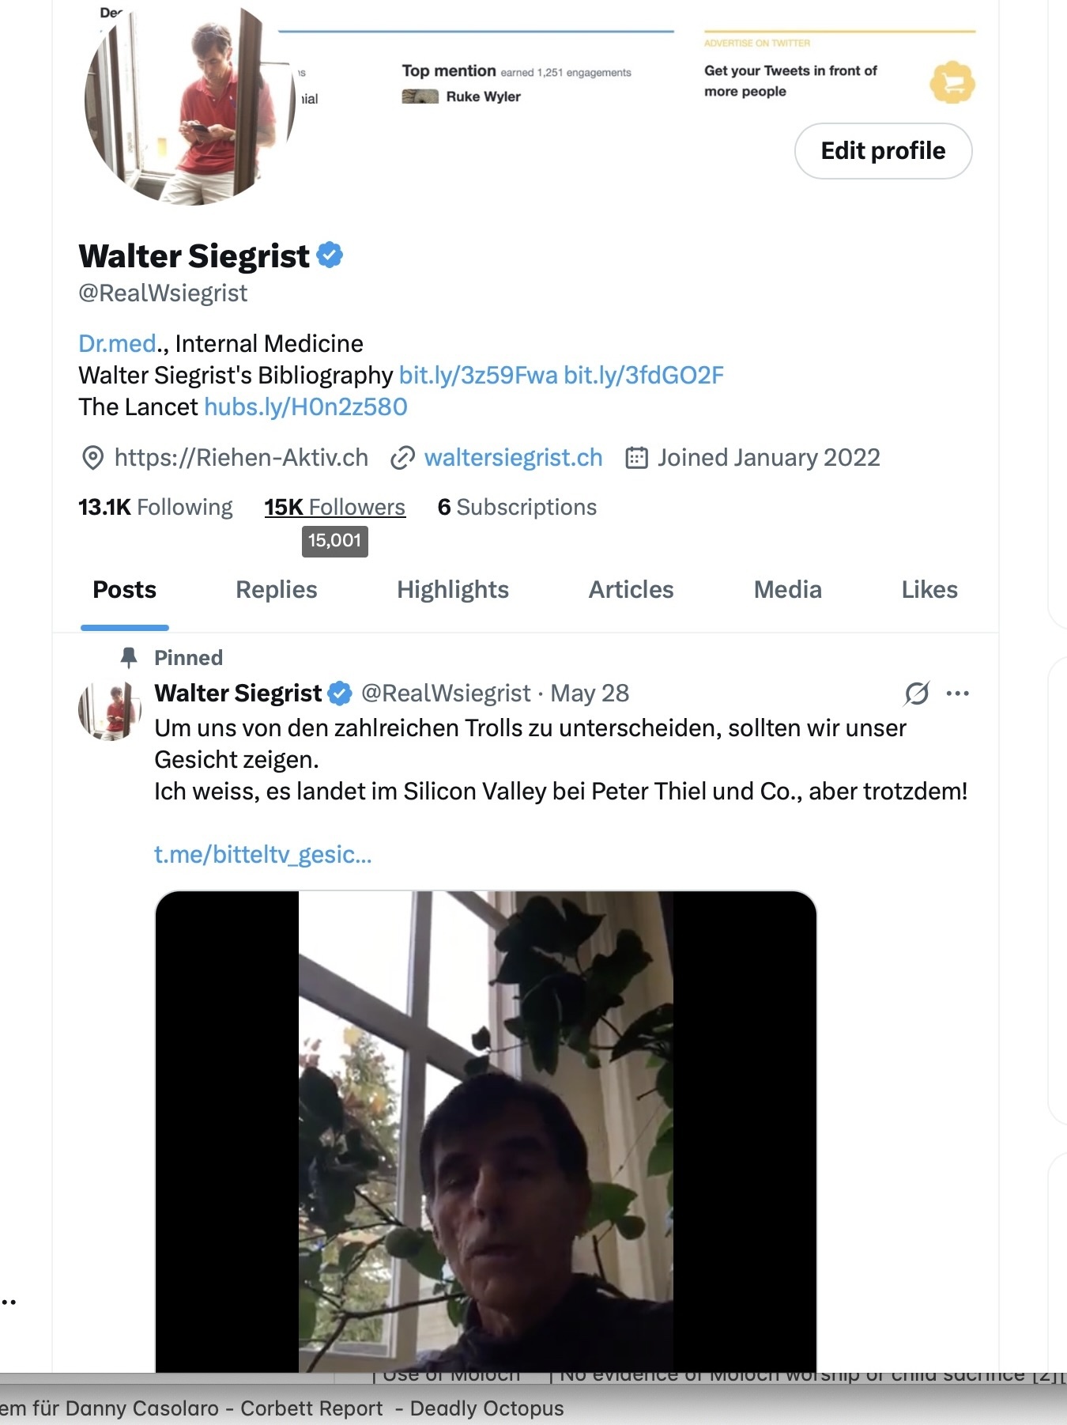Open the t.me/bitteltv link in pinned post
Screen dimensions: 1067x1425
point(262,855)
